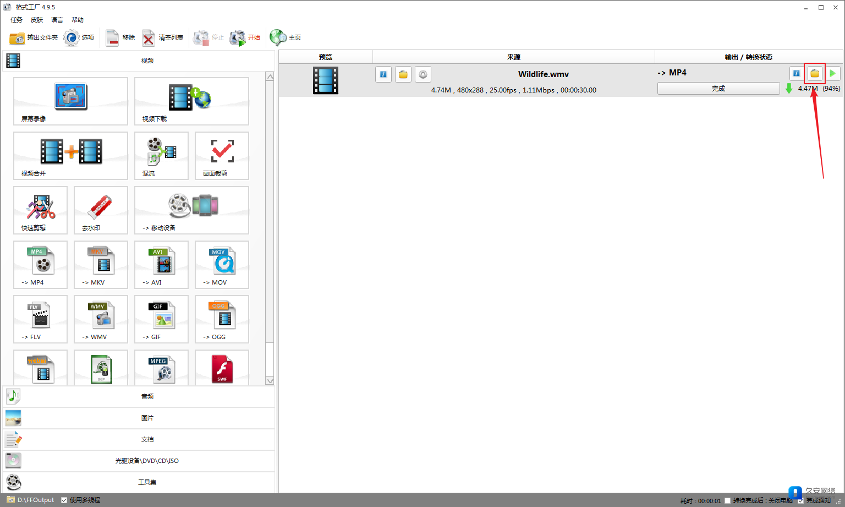Click the start (开始) toolbar button

pyautogui.click(x=245, y=37)
